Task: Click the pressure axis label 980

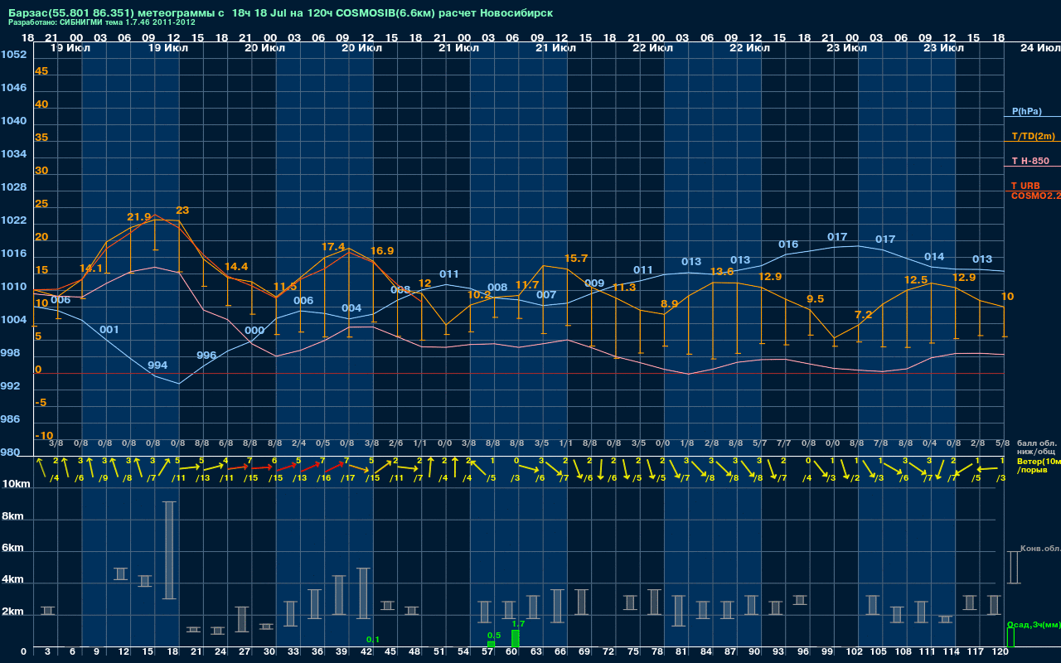Action: pos(10,452)
